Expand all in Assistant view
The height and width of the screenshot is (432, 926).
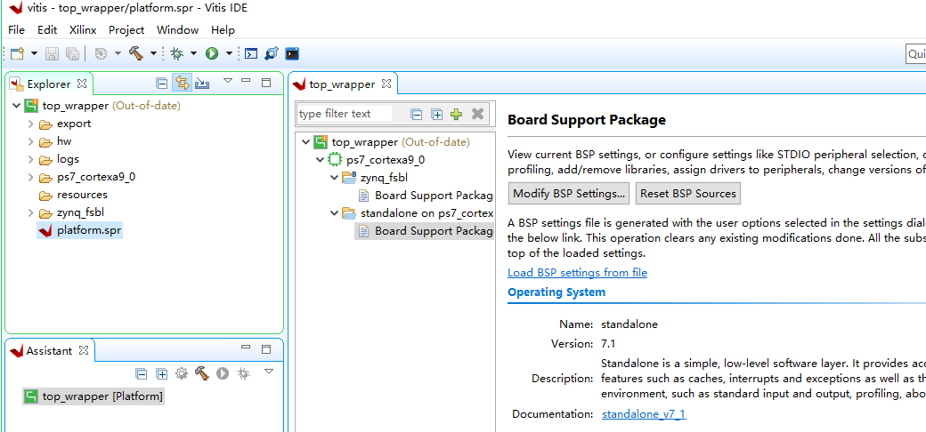(x=161, y=373)
